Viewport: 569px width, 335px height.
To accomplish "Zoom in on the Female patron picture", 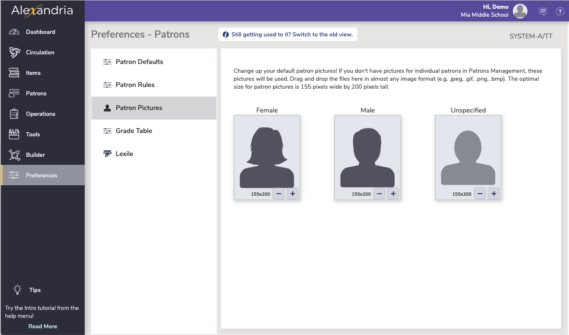I will point(293,193).
